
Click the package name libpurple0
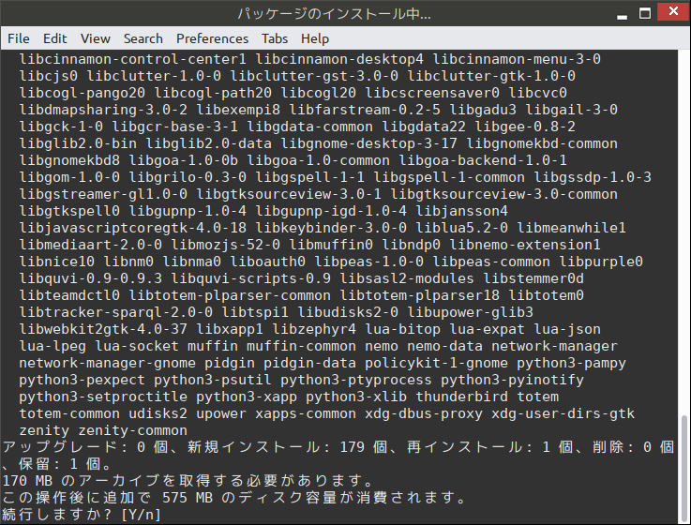[601, 262]
